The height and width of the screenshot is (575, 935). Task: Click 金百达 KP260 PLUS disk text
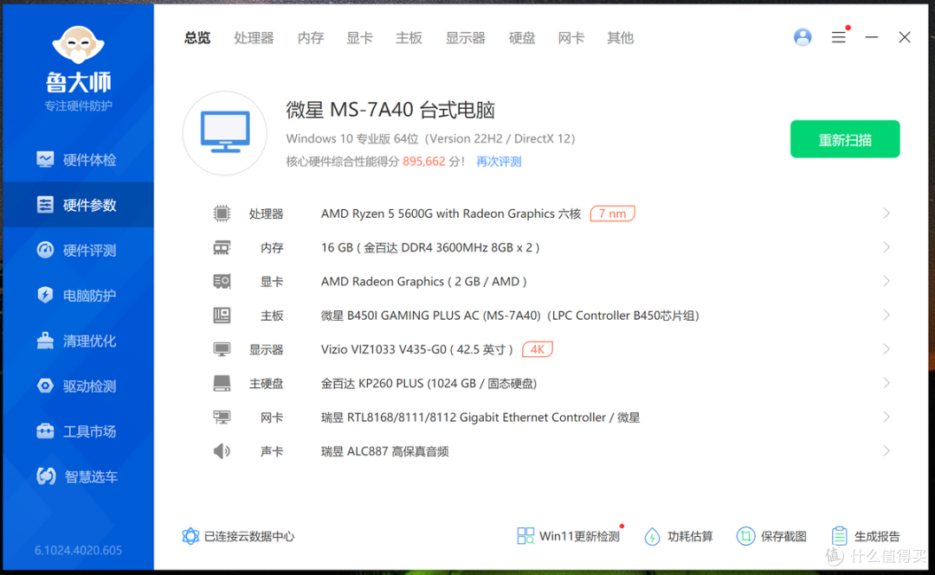point(429,384)
